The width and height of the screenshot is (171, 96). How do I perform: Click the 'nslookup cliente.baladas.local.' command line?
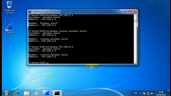click(58, 31)
